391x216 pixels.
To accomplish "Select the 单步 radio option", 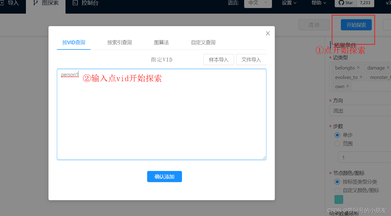I will click(337, 135).
